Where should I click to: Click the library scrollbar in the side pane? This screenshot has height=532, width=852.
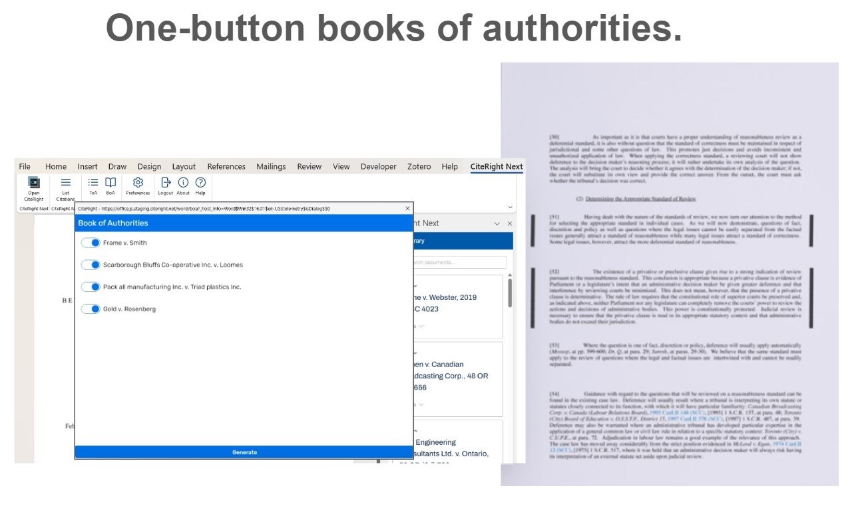511,293
